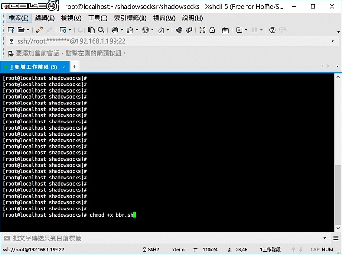Click the New session icon
The height and width of the screenshot is (255, 342).
[11, 30]
